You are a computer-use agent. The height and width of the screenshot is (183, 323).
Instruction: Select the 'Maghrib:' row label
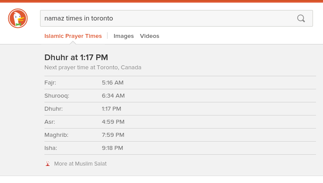[57, 135]
